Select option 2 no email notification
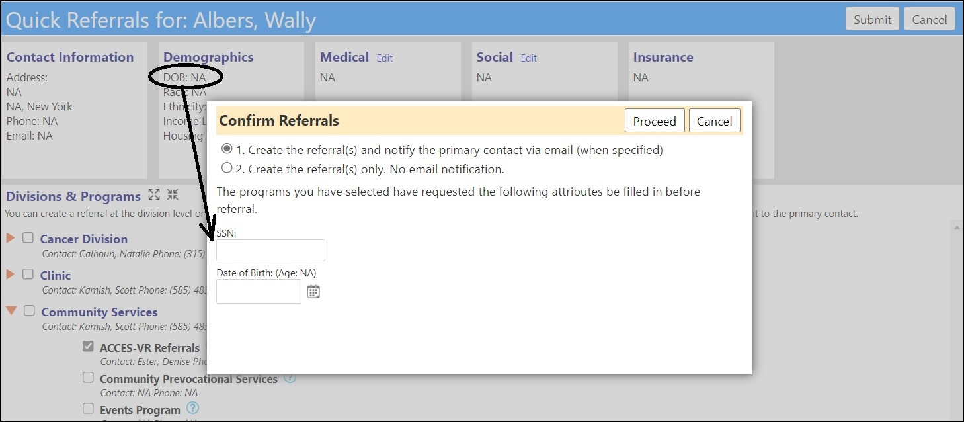The width and height of the screenshot is (964, 422). [x=227, y=168]
